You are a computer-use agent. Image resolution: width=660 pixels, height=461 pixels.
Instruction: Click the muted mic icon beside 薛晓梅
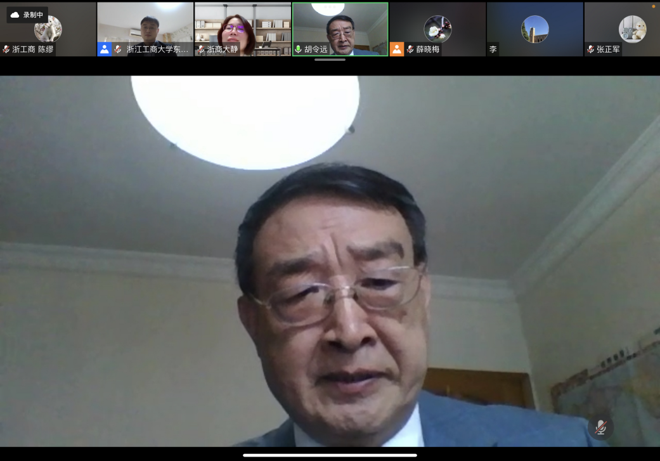tap(410, 49)
